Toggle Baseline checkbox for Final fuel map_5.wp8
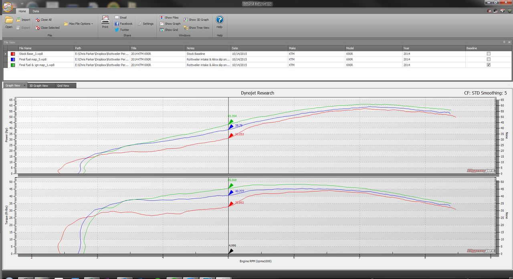The height and width of the screenshot is (279, 513). [x=489, y=59]
